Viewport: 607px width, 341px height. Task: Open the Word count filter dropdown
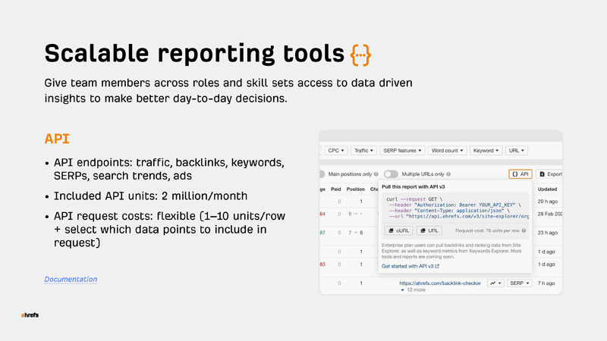447,150
